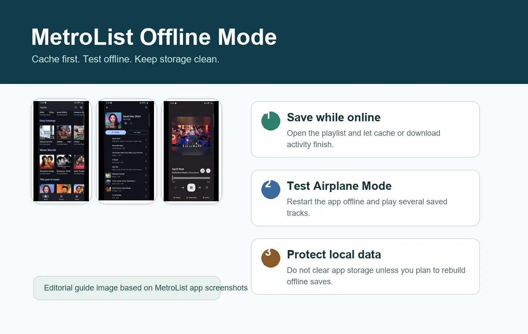Tap the search icon on Home screen
This screenshot has height=334, width=528.
tap(76, 107)
